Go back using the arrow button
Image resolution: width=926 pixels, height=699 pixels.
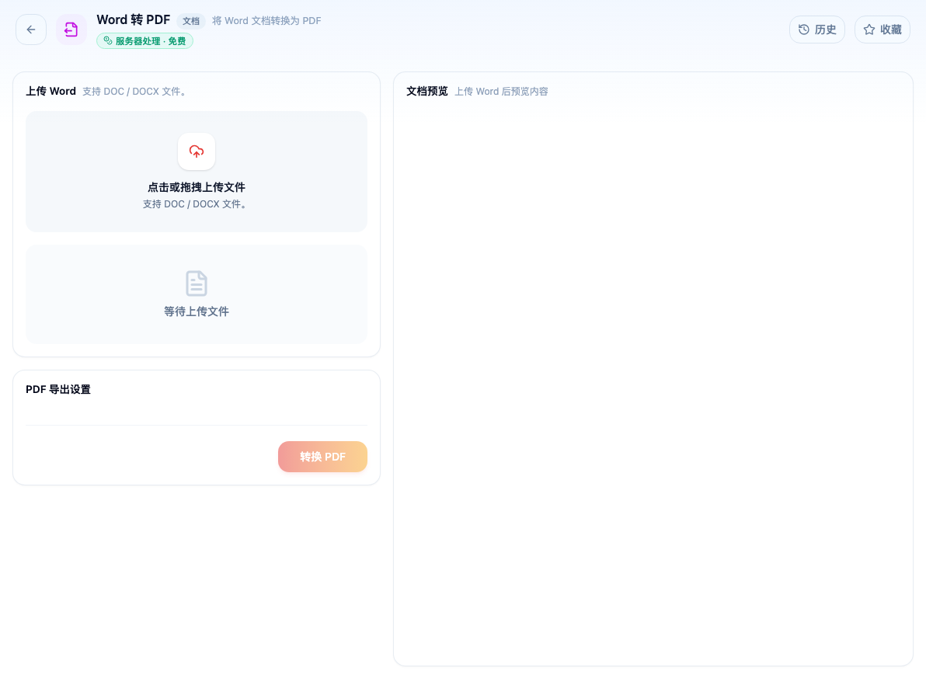31,30
